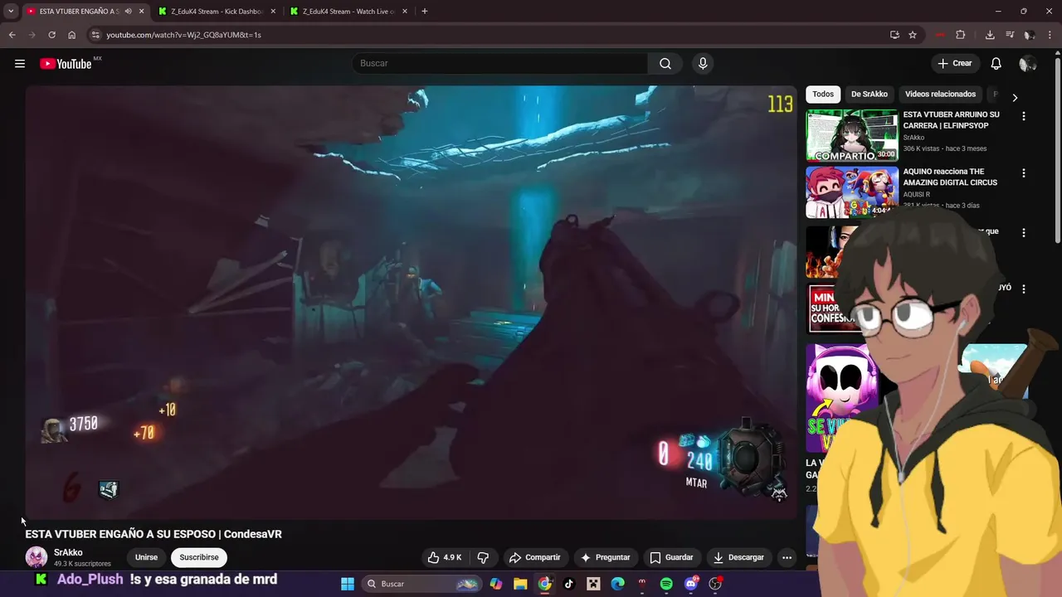The image size is (1062, 597).
Task: Open the Windows Start menu
Action: click(x=347, y=584)
